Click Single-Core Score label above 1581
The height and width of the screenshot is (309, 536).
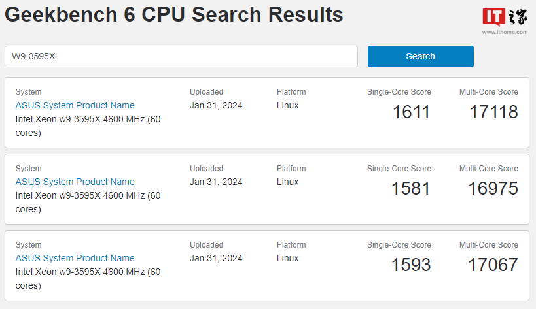(399, 169)
